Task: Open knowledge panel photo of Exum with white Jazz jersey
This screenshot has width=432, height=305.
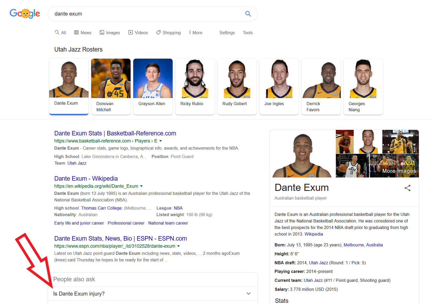Action: point(353,166)
